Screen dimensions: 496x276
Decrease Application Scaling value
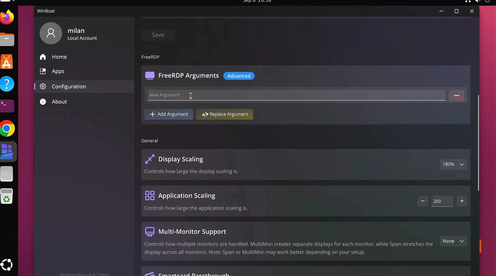(x=423, y=201)
